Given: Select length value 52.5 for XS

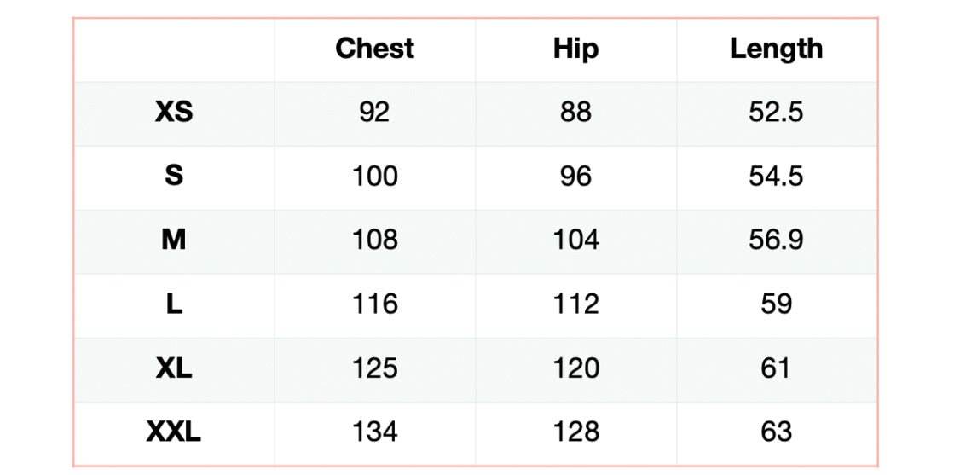Looking at the screenshot, I should pyautogui.click(x=776, y=113).
